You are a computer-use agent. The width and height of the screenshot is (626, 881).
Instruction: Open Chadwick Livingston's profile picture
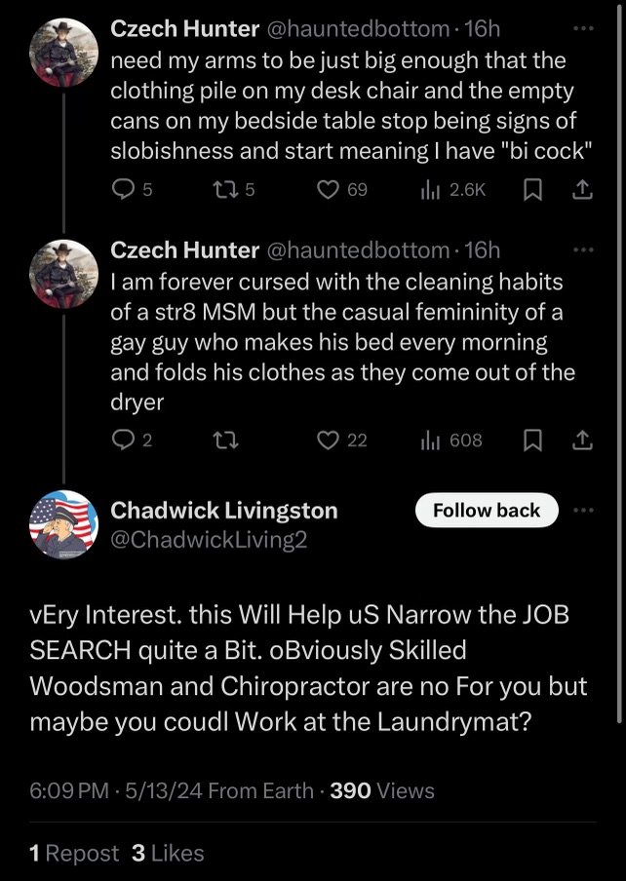(64, 524)
